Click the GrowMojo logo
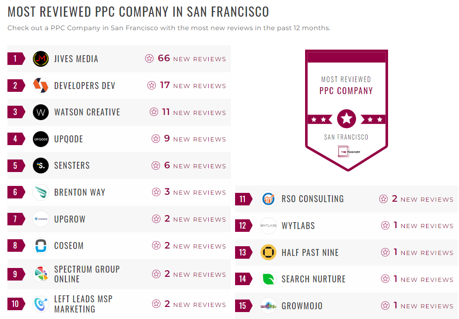Viewport: 459px width, 319px height. click(x=268, y=306)
